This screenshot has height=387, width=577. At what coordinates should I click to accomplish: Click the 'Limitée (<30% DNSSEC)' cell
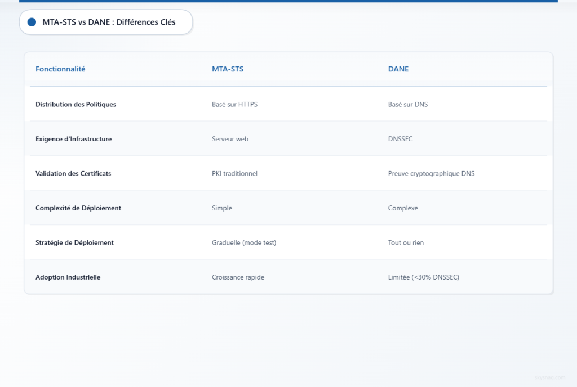point(423,277)
